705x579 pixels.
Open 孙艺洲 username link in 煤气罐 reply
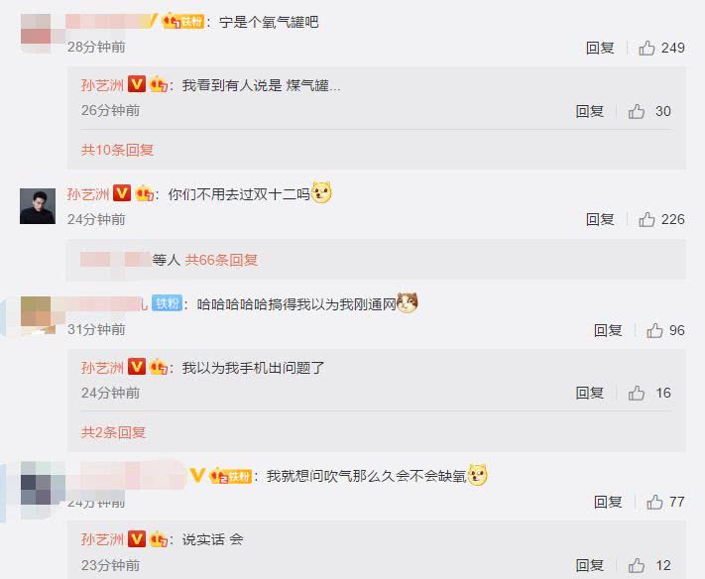pos(102,85)
